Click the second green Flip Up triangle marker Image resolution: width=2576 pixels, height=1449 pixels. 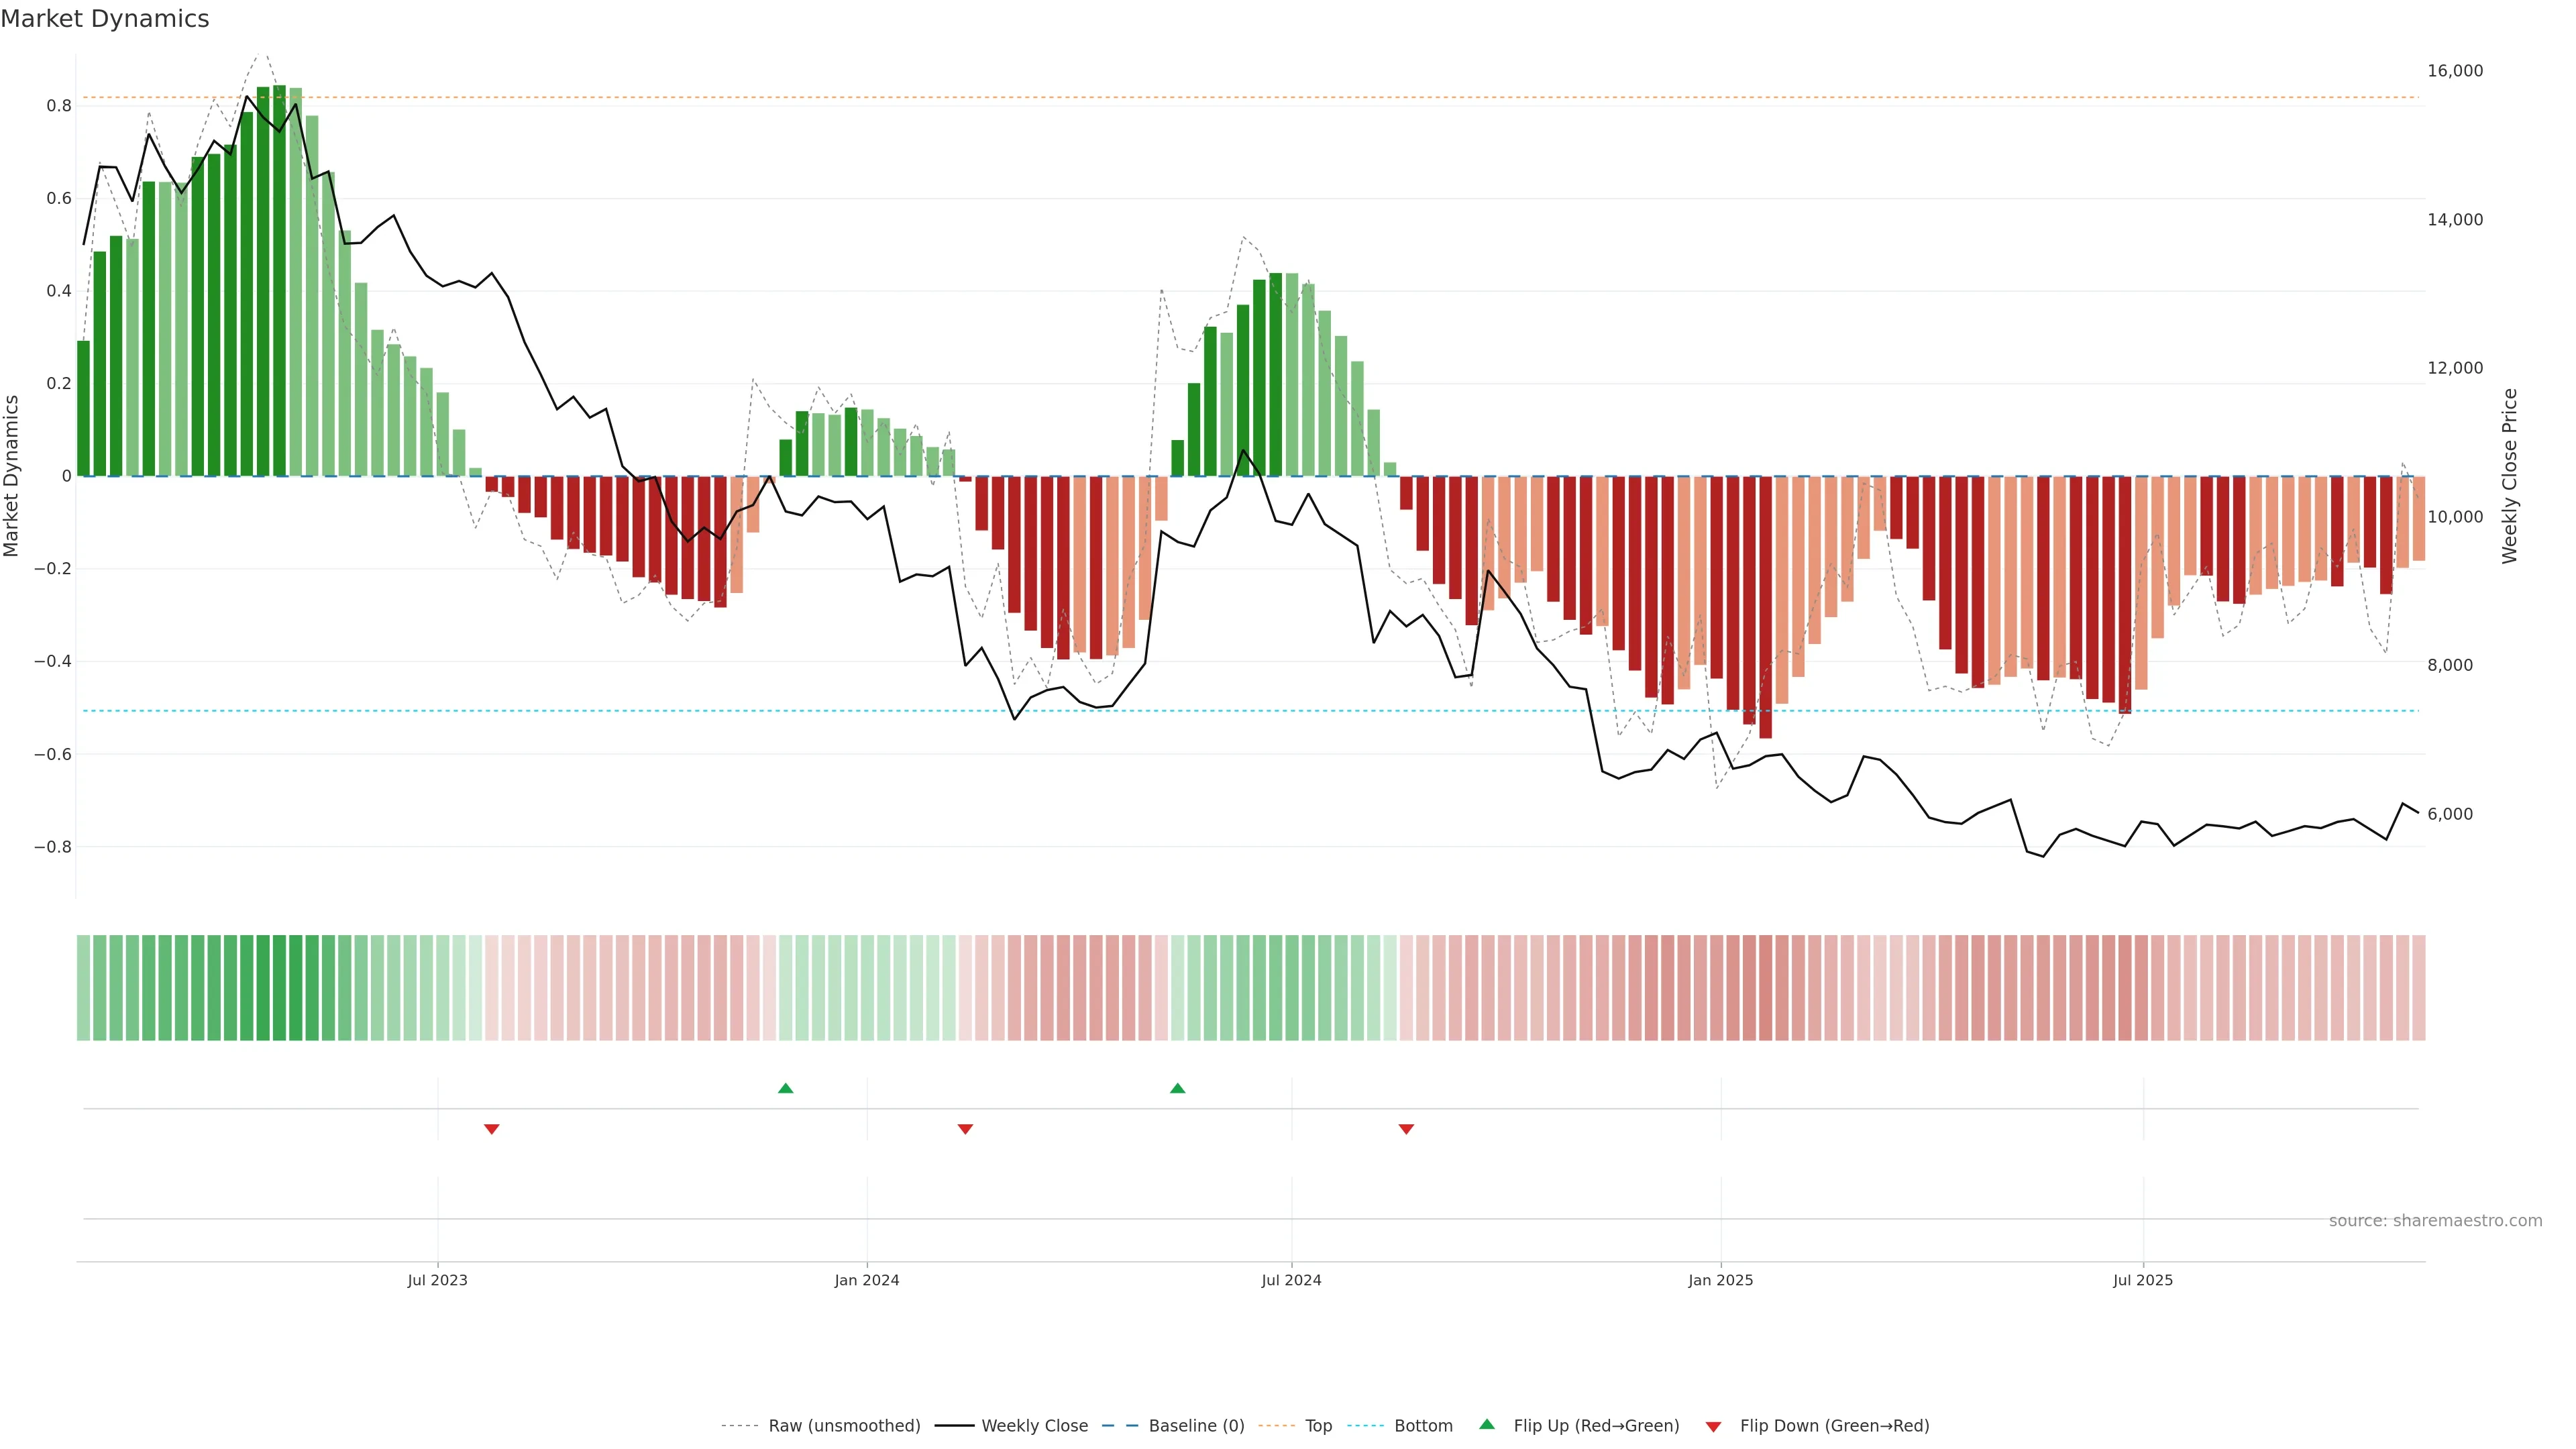pyautogui.click(x=1177, y=1088)
